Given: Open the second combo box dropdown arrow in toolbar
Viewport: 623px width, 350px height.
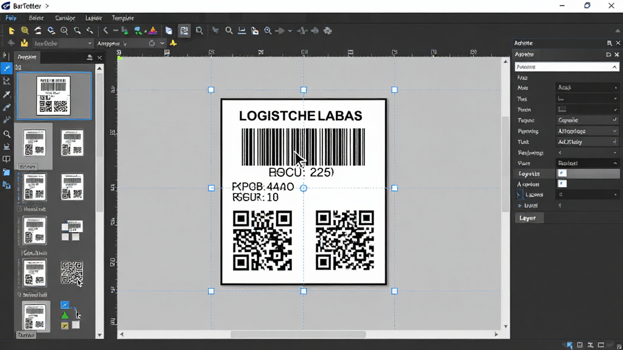Looking at the screenshot, I should pyautogui.click(x=162, y=43).
